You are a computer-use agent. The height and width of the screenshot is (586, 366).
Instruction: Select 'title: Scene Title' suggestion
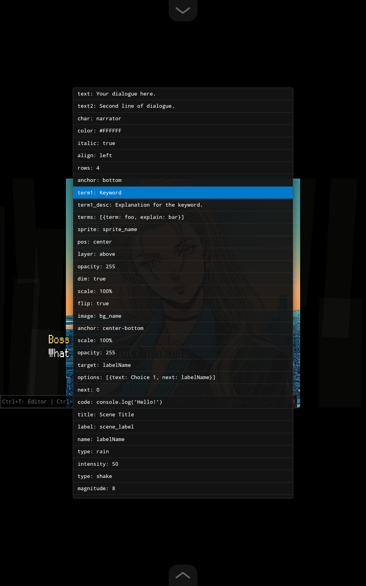tap(183, 414)
